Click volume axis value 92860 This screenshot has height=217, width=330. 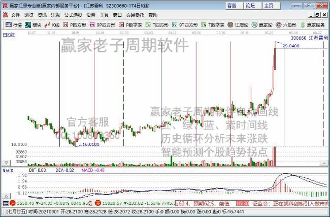pos(21,152)
